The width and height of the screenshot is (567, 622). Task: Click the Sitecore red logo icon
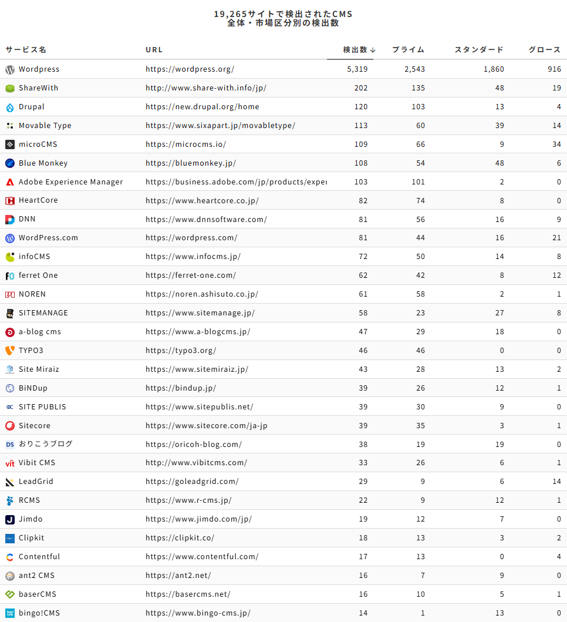point(10,426)
